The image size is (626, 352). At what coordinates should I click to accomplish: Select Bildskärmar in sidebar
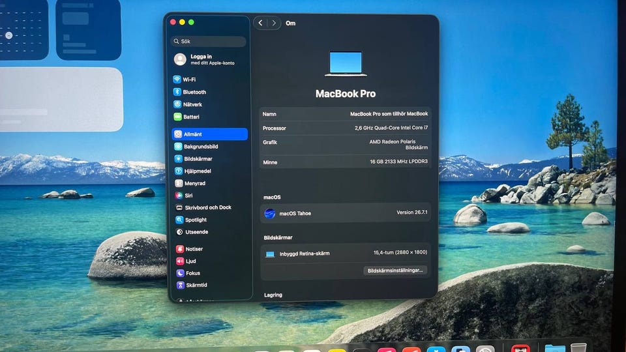pos(209,158)
